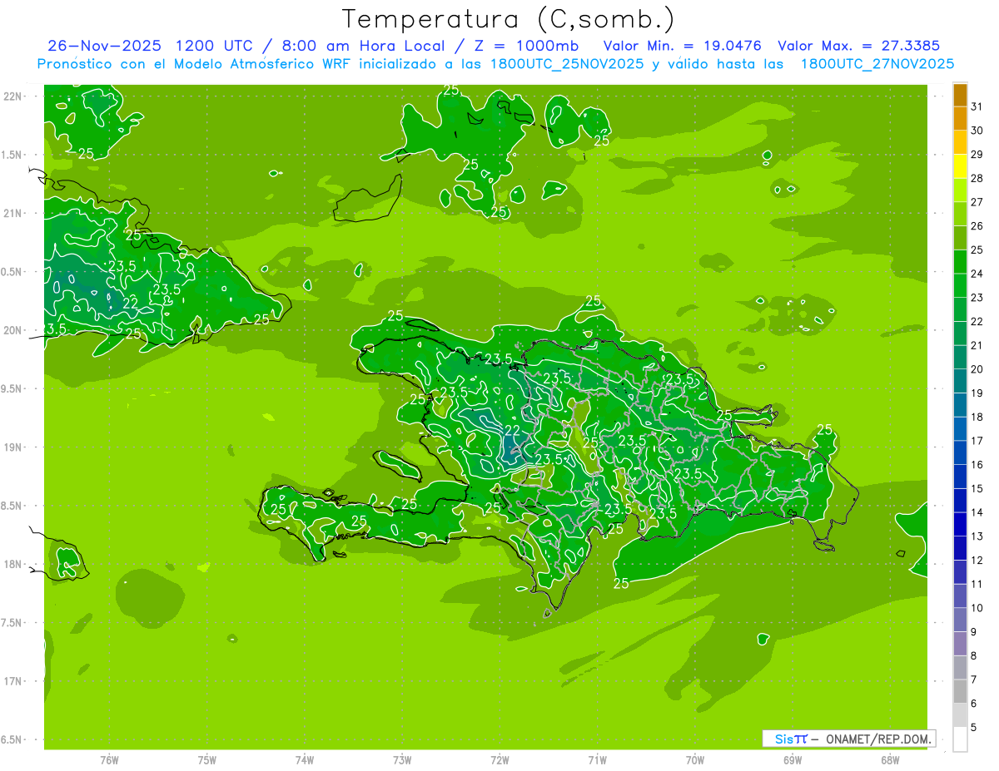Click the 20 value on the color legend

click(977, 369)
